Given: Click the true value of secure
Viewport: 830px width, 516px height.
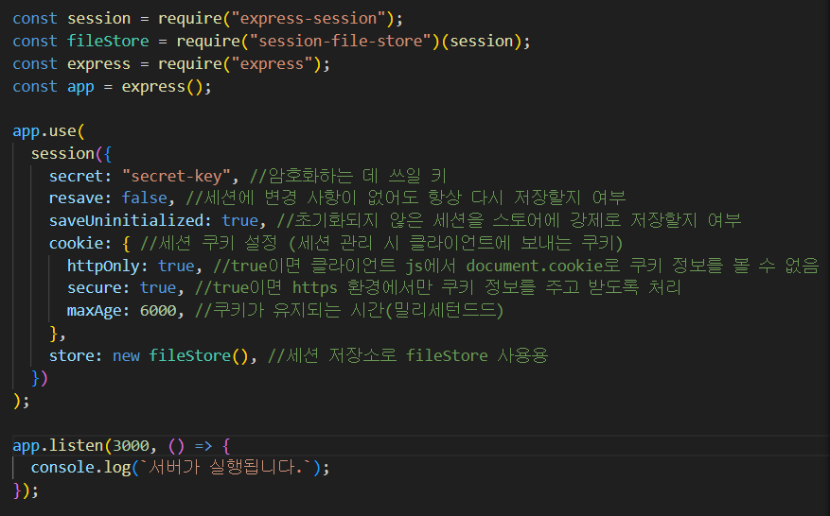Looking at the screenshot, I should (x=158, y=287).
